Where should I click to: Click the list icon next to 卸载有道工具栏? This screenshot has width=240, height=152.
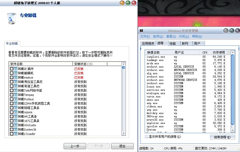(x=15, y=86)
